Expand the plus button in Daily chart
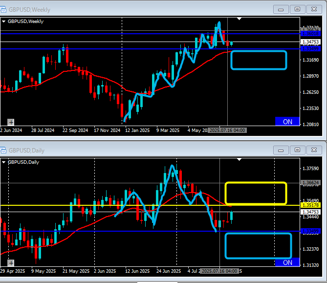The image size is (327, 283). (11, 263)
